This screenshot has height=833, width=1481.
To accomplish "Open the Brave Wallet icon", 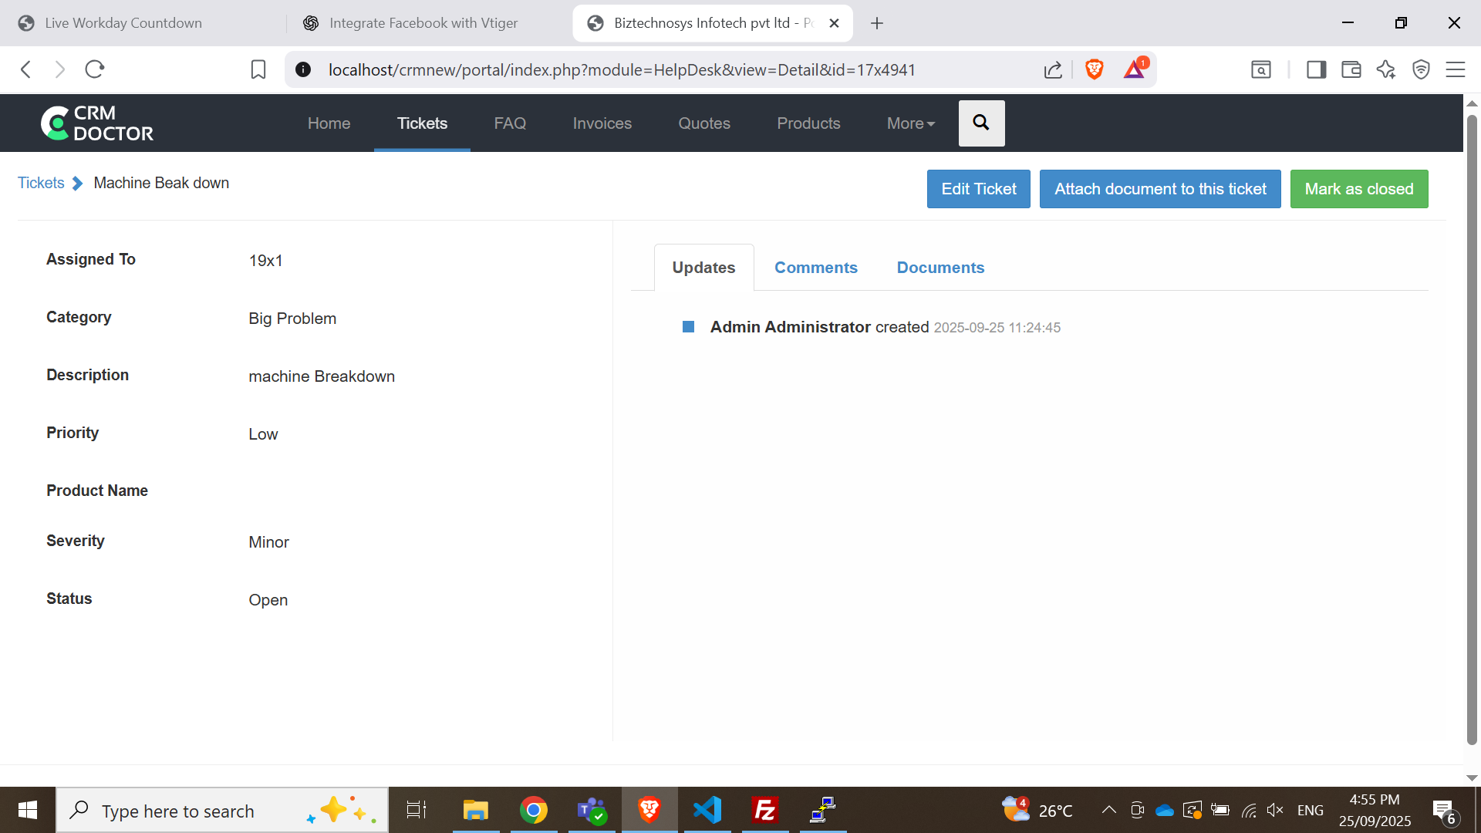I will [1351, 69].
